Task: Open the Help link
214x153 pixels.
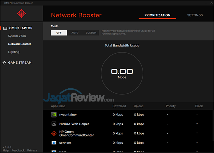Action: [x=6, y=150]
